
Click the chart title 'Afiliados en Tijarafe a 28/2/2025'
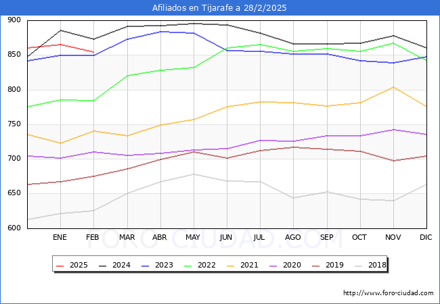pyautogui.click(x=219, y=8)
